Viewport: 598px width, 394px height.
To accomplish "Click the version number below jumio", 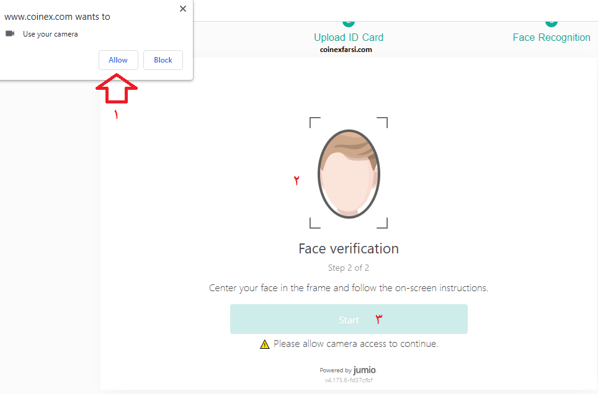I will coord(349,380).
